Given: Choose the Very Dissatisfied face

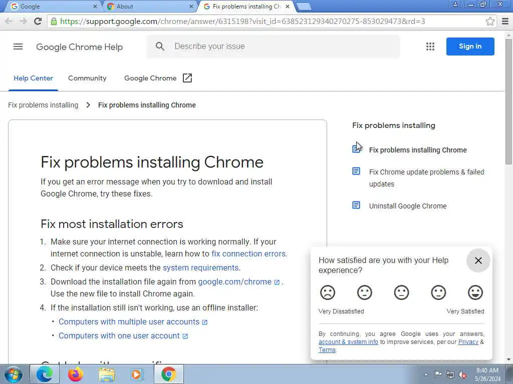Looking at the screenshot, I should point(328,292).
